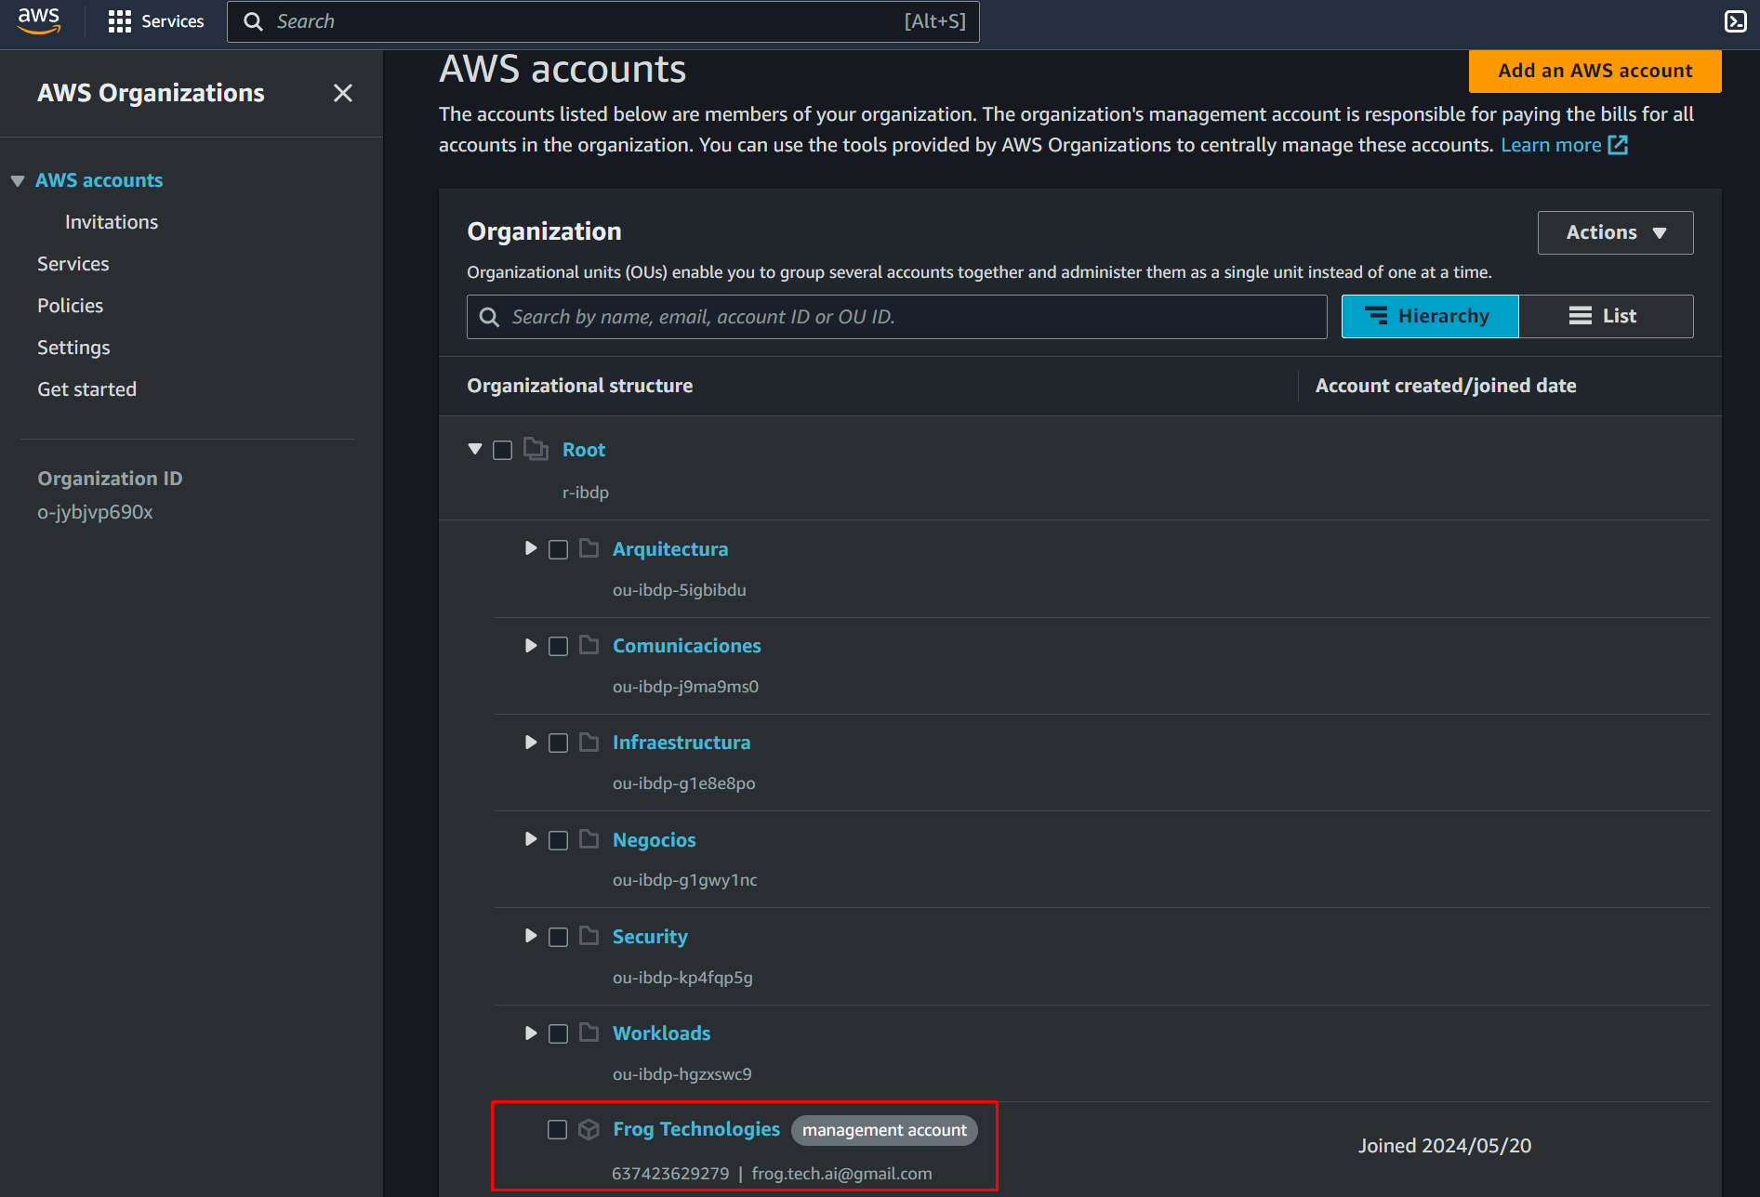Open the Actions dropdown

(1615, 232)
